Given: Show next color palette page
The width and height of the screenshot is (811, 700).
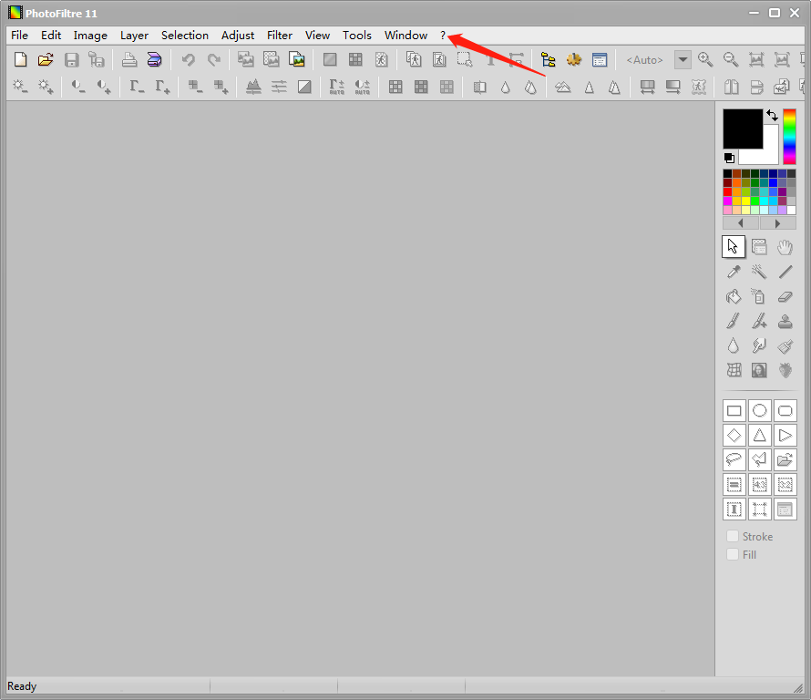Looking at the screenshot, I should coord(777,223).
